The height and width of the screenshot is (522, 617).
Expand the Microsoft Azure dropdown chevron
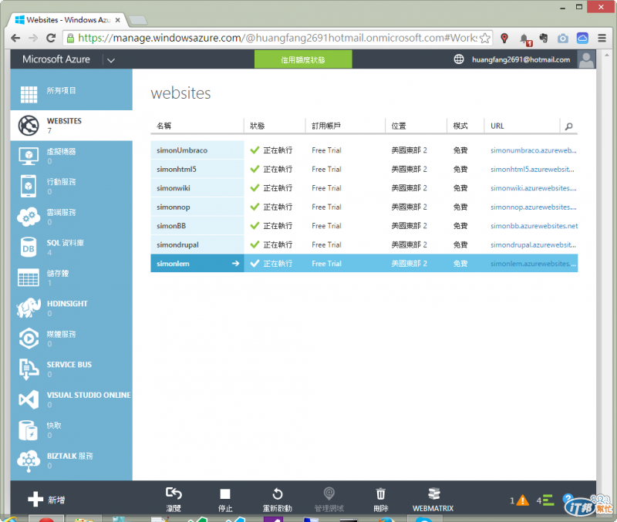[111, 60]
